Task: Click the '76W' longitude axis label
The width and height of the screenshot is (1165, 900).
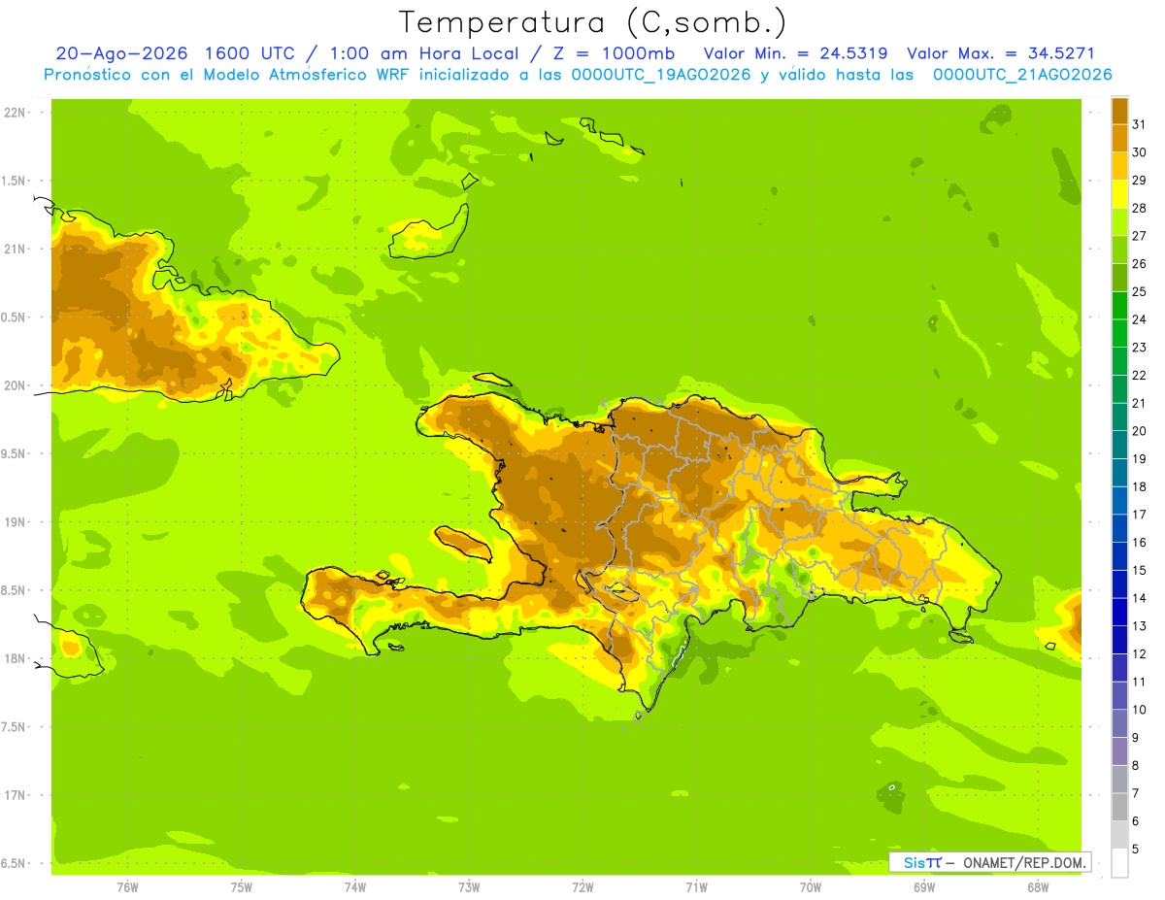Action: tap(127, 887)
